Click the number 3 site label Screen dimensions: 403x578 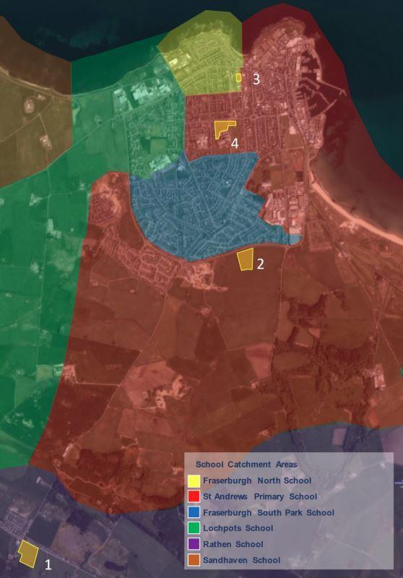tap(256, 79)
